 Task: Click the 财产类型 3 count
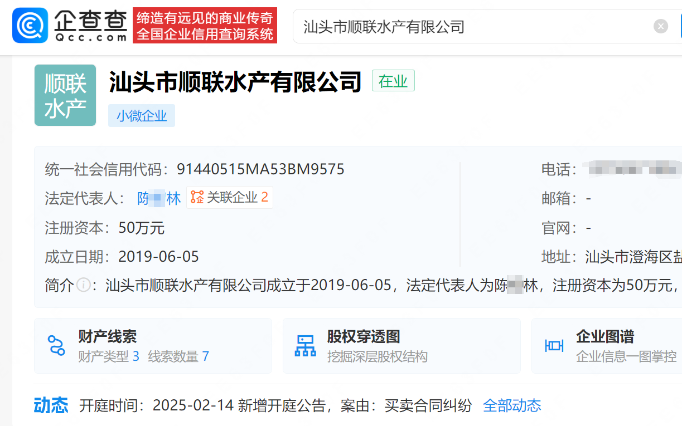109,356
